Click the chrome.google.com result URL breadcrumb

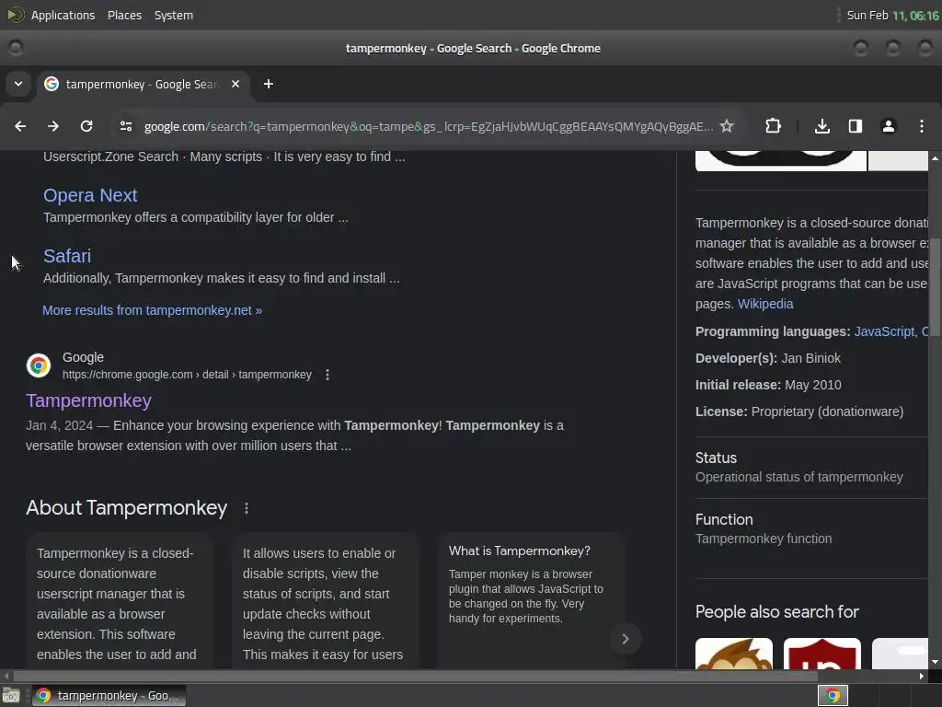pos(187,375)
